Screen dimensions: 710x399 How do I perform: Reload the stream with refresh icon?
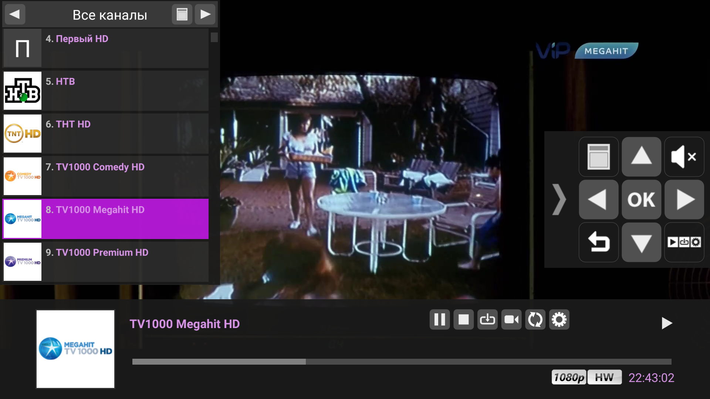(535, 320)
